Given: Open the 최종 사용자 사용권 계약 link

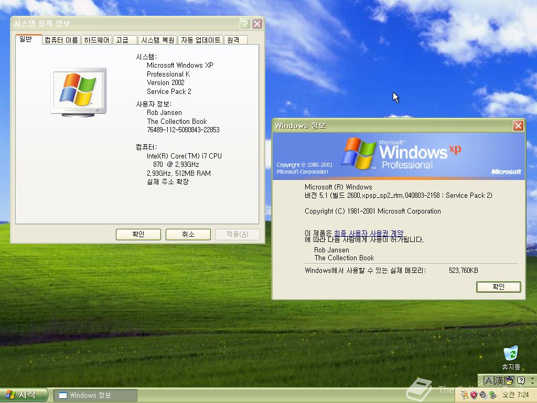Looking at the screenshot, I should 369,234.
